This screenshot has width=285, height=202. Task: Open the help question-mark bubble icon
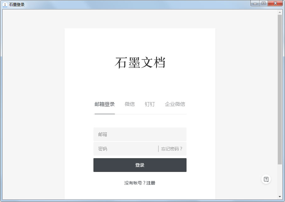(x=266, y=179)
